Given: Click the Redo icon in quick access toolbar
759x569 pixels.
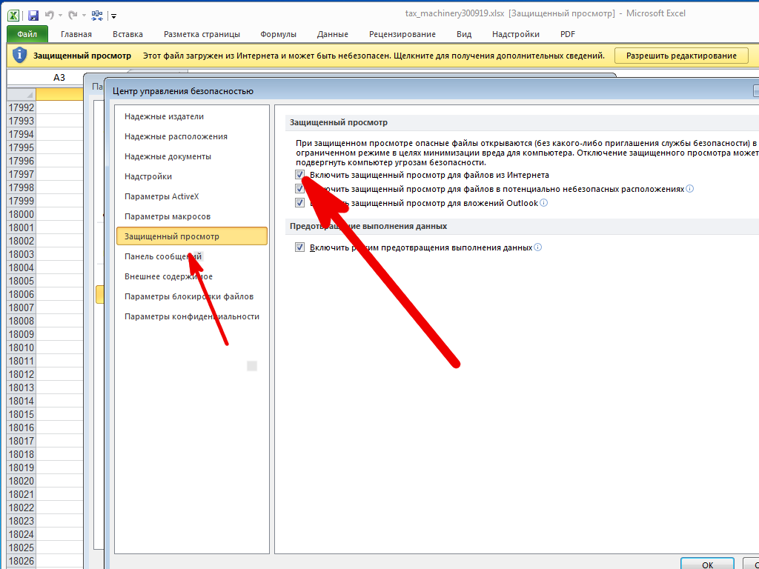Looking at the screenshot, I should click(73, 16).
